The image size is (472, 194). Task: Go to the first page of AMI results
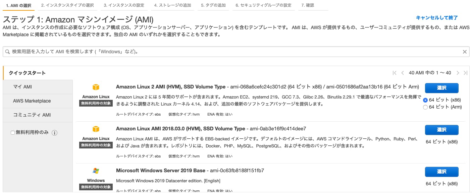(395, 73)
